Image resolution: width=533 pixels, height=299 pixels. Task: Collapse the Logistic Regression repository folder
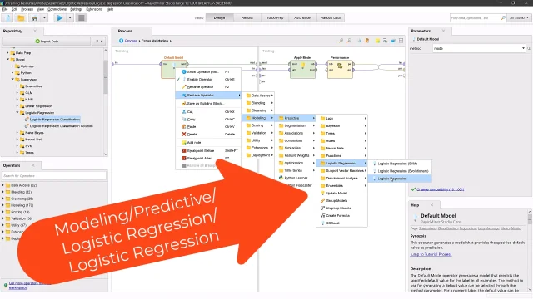tap(17, 113)
